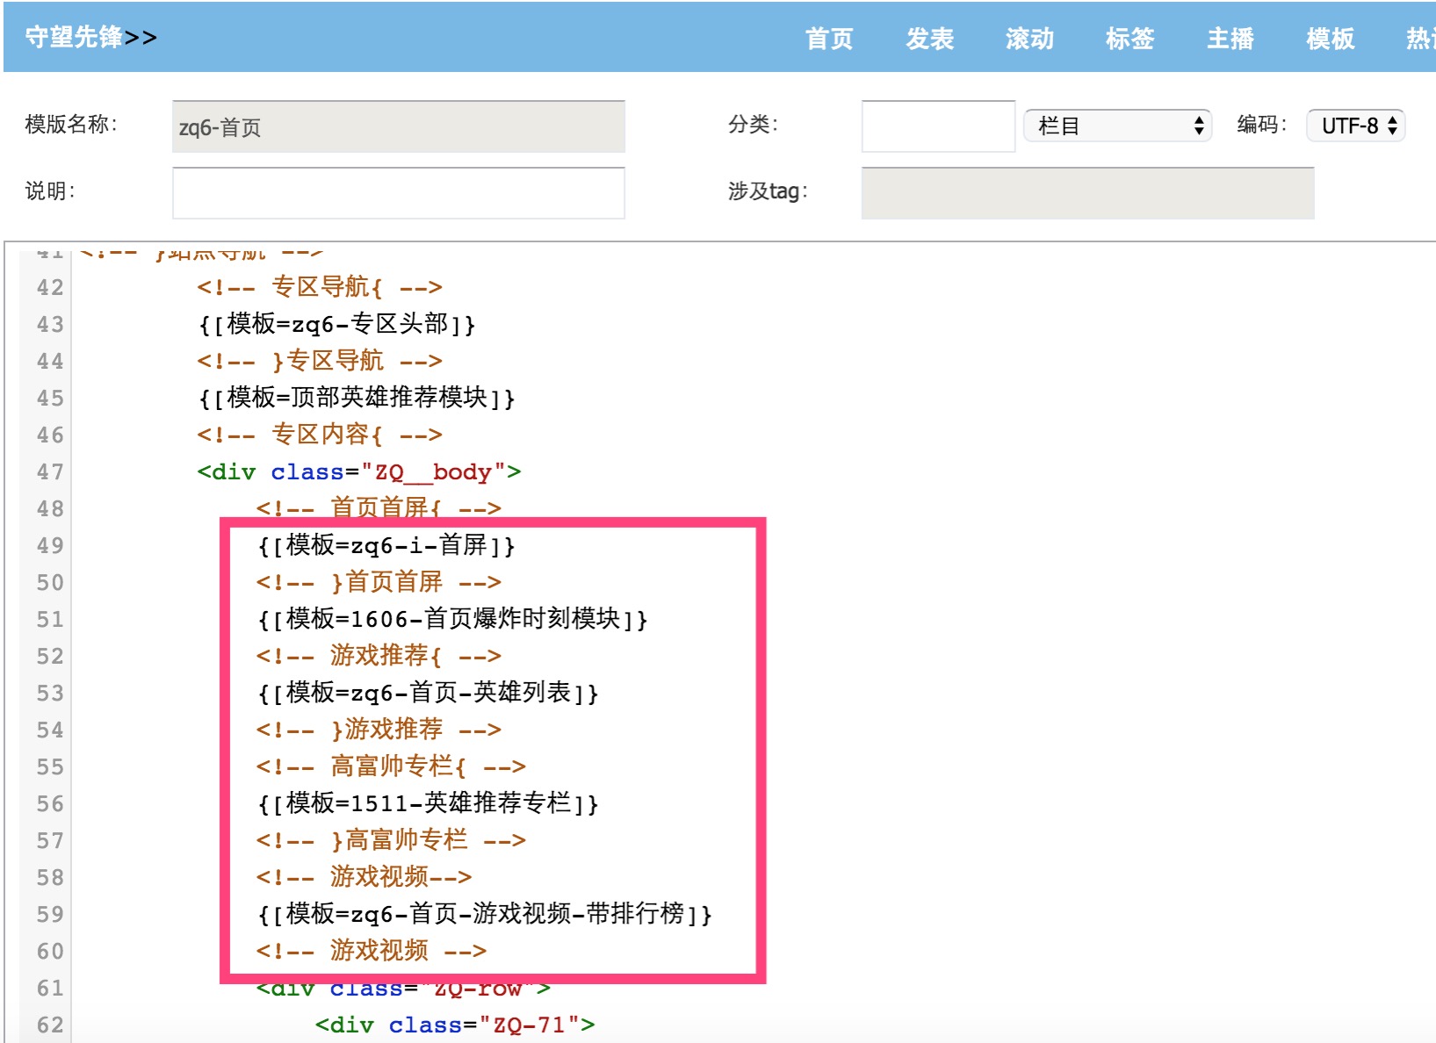Click comment <!-- 专区导航{ -->
The height and width of the screenshot is (1043, 1436).
click(320, 288)
